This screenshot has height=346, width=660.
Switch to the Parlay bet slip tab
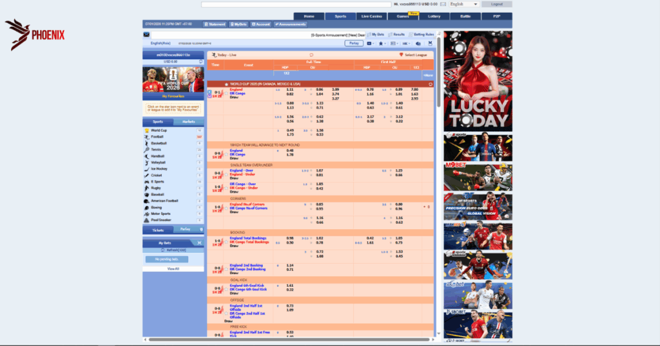(185, 229)
